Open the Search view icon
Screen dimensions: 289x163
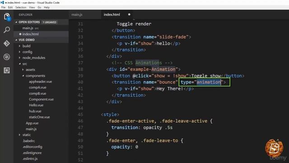point(7,30)
